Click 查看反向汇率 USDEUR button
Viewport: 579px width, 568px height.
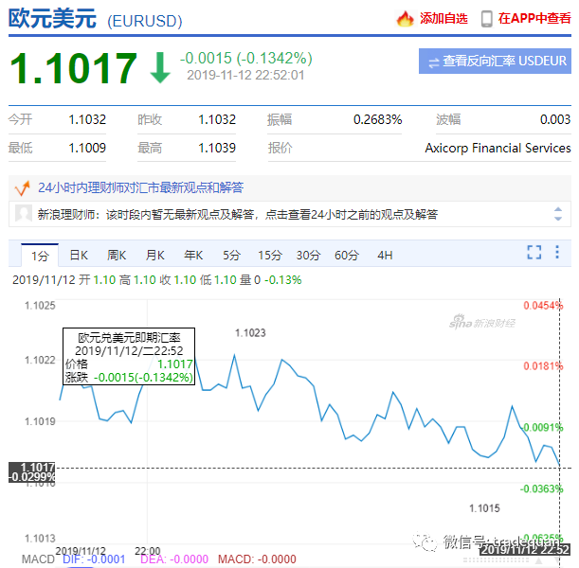coord(495,61)
